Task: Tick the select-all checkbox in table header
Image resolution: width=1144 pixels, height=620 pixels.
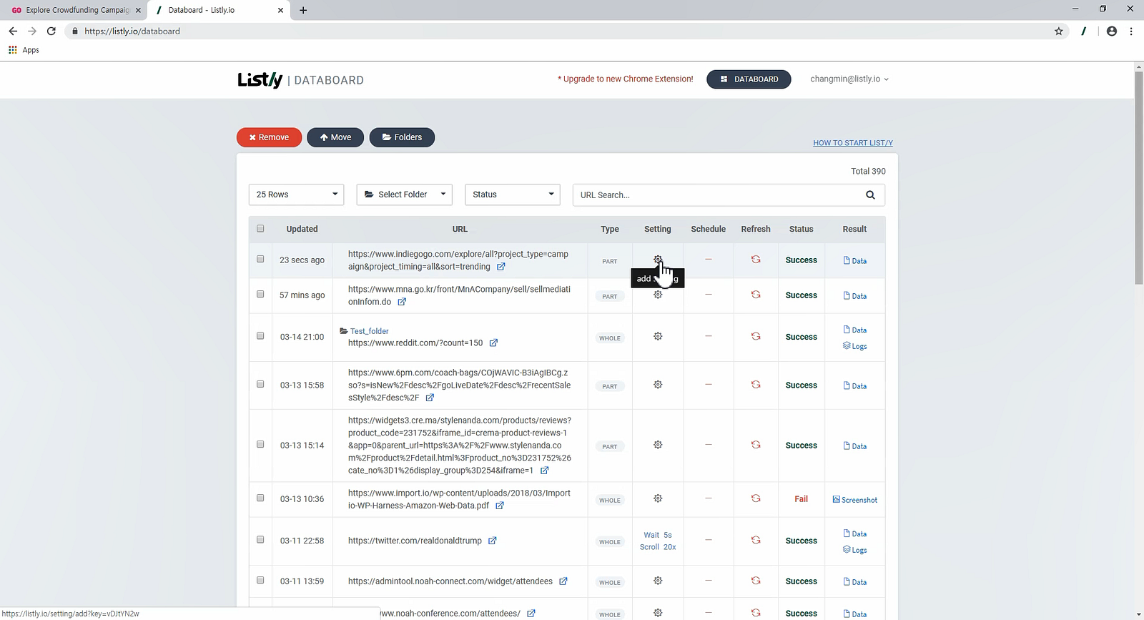Action: tap(260, 229)
